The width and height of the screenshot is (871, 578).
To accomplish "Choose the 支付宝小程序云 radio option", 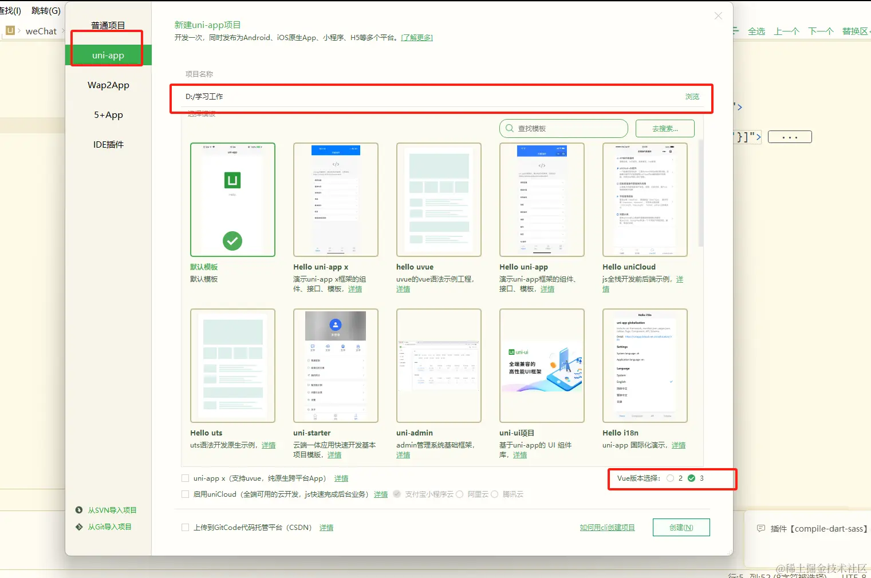I will (x=397, y=494).
